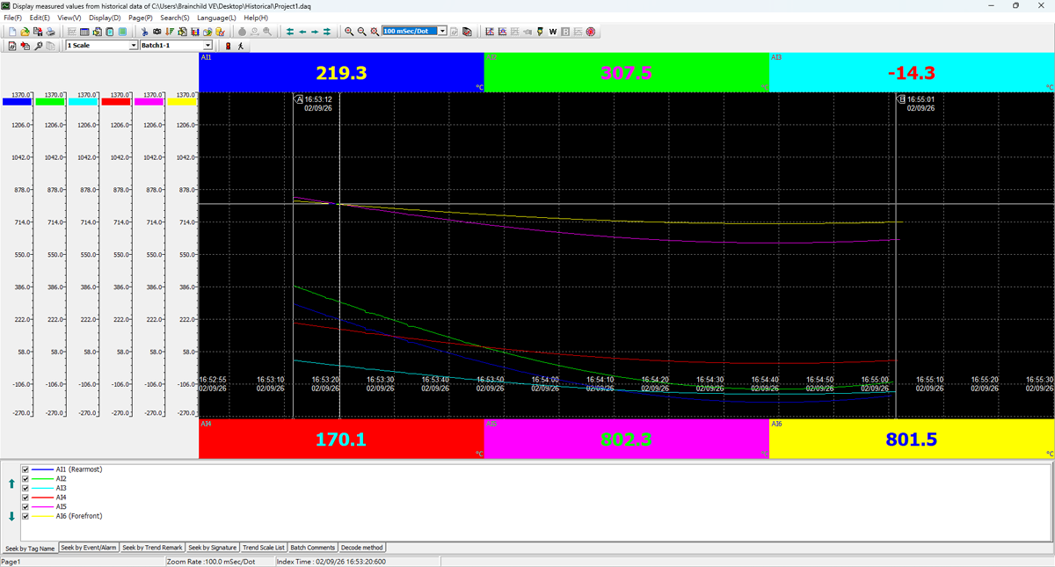Click the single left arrow scroll icon
Screen dimensions: 1055x567
302,32
